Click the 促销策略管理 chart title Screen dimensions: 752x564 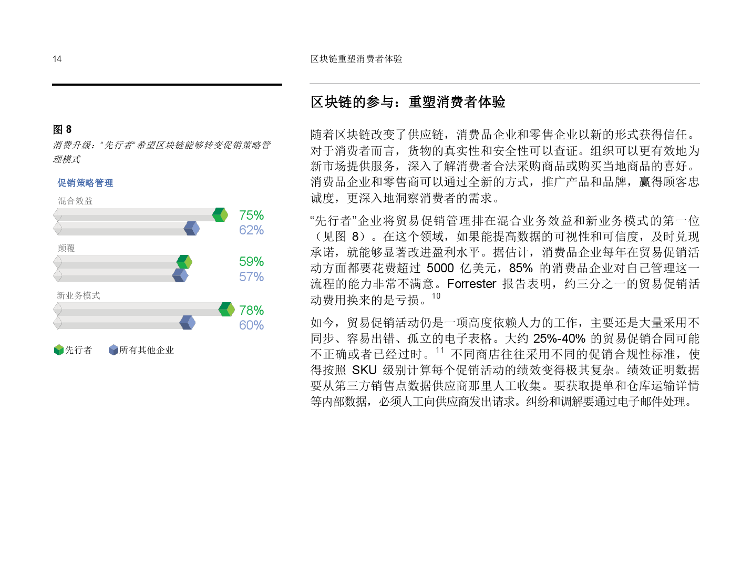click(x=85, y=183)
